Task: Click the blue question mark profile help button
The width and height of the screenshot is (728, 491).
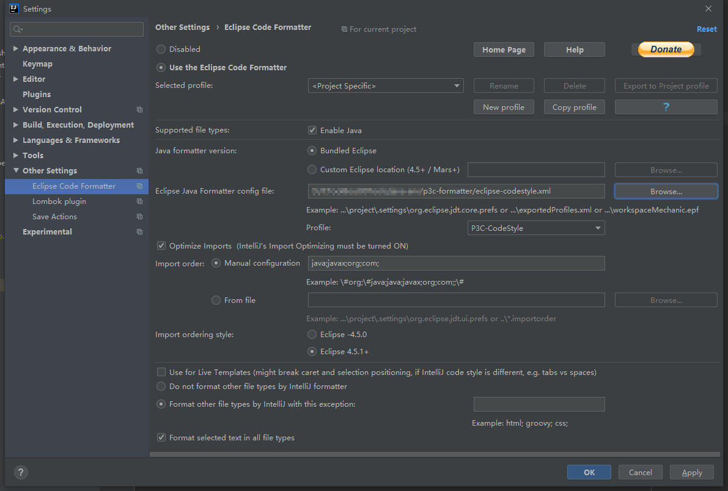Action: click(x=666, y=107)
